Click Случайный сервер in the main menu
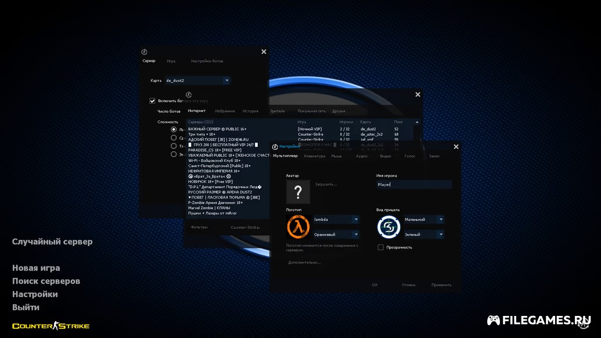601x338 pixels. [52, 242]
